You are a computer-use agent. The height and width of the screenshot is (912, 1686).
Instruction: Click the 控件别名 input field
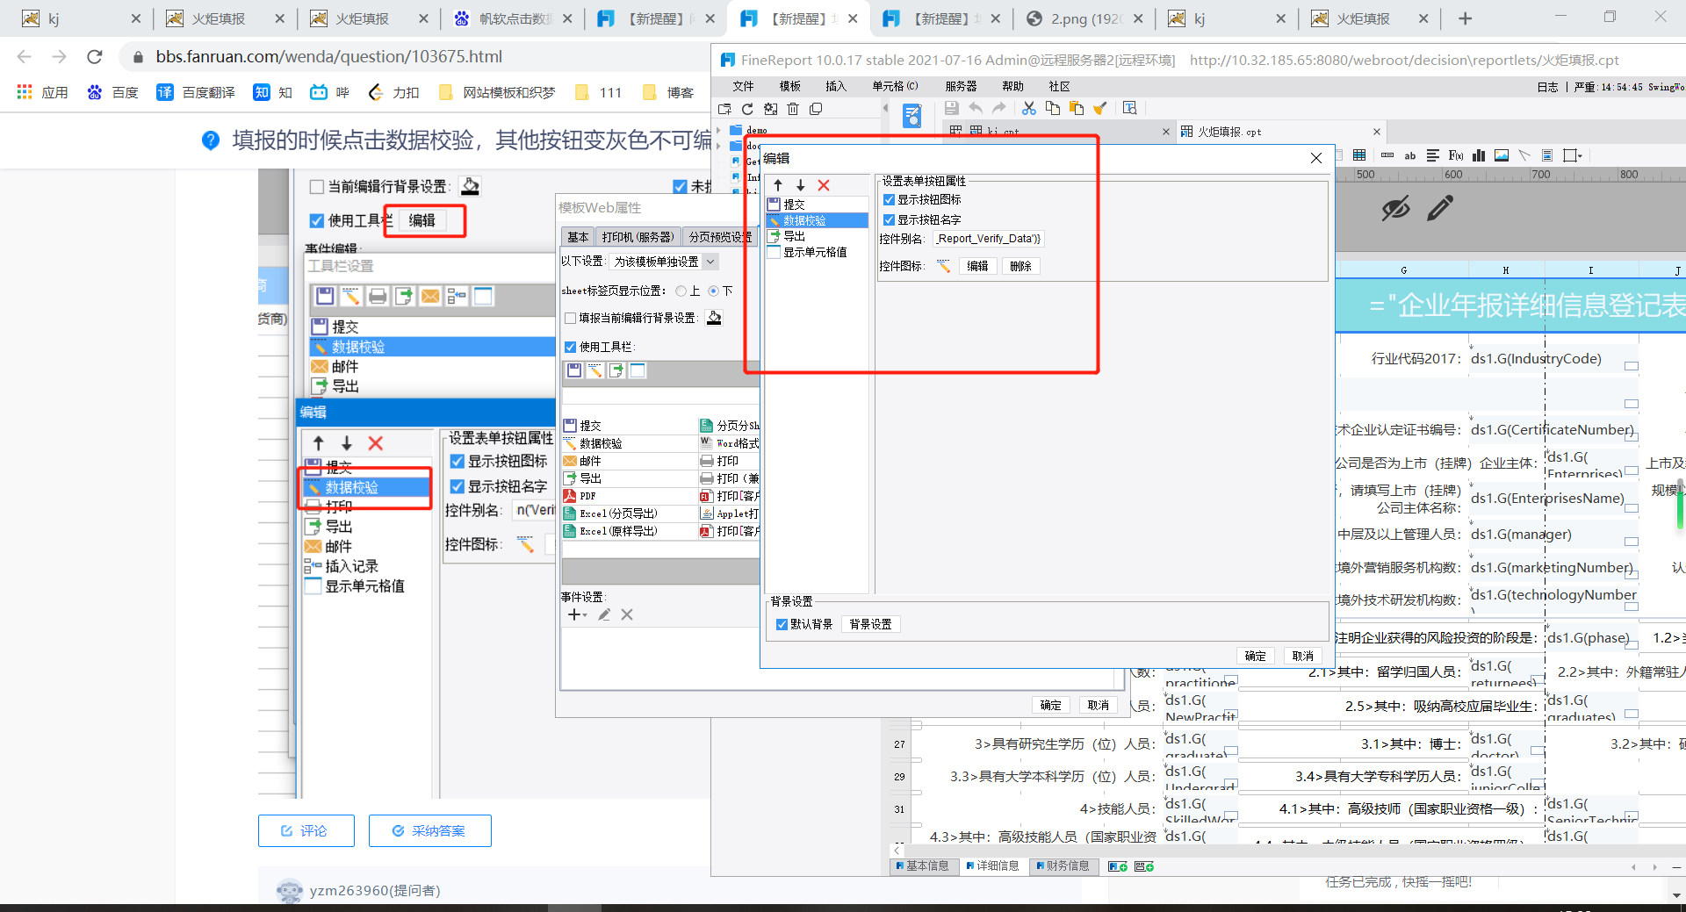[x=988, y=239]
